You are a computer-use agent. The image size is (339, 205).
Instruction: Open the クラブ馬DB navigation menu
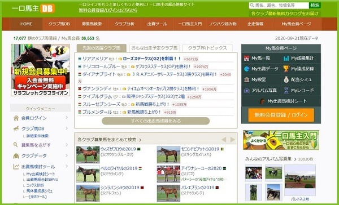pyautogui.click(x=59, y=24)
